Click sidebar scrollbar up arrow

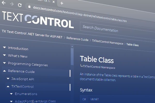click(72, 46)
